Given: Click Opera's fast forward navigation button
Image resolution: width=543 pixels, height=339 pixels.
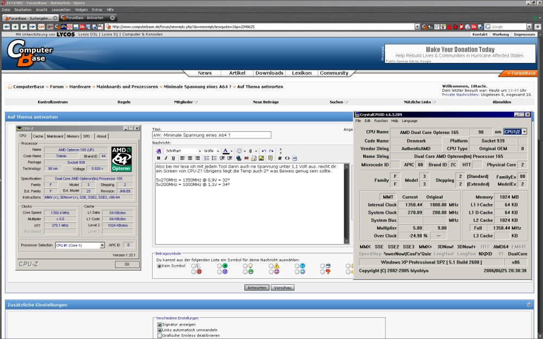Looking at the screenshot, I should coord(32,27).
